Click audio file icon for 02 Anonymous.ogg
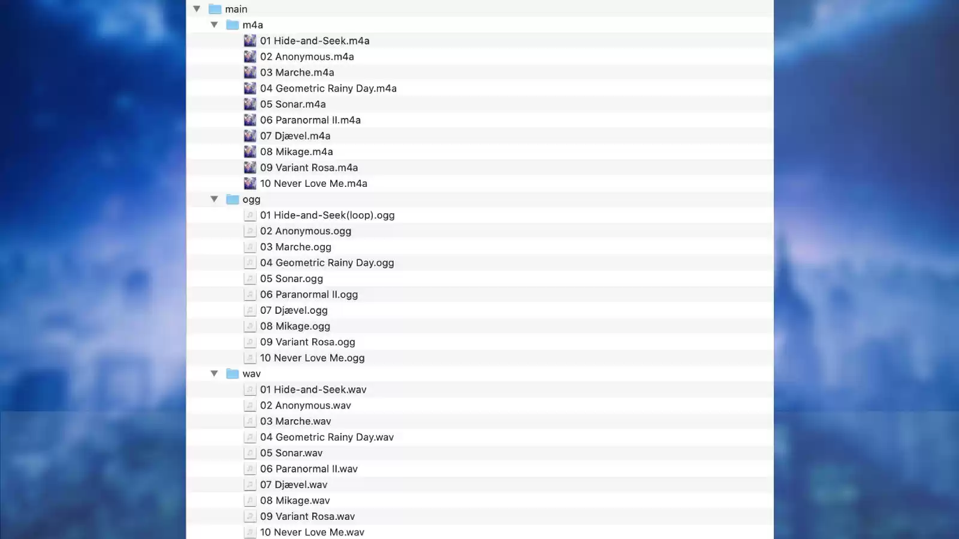This screenshot has height=539, width=959. 250,231
